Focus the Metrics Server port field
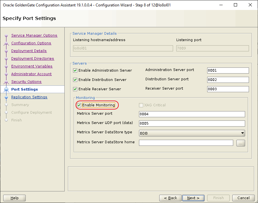Screen dimensions: 258x203 pos(192,114)
